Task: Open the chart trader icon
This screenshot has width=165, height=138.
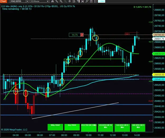Action: (x=78, y=1)
